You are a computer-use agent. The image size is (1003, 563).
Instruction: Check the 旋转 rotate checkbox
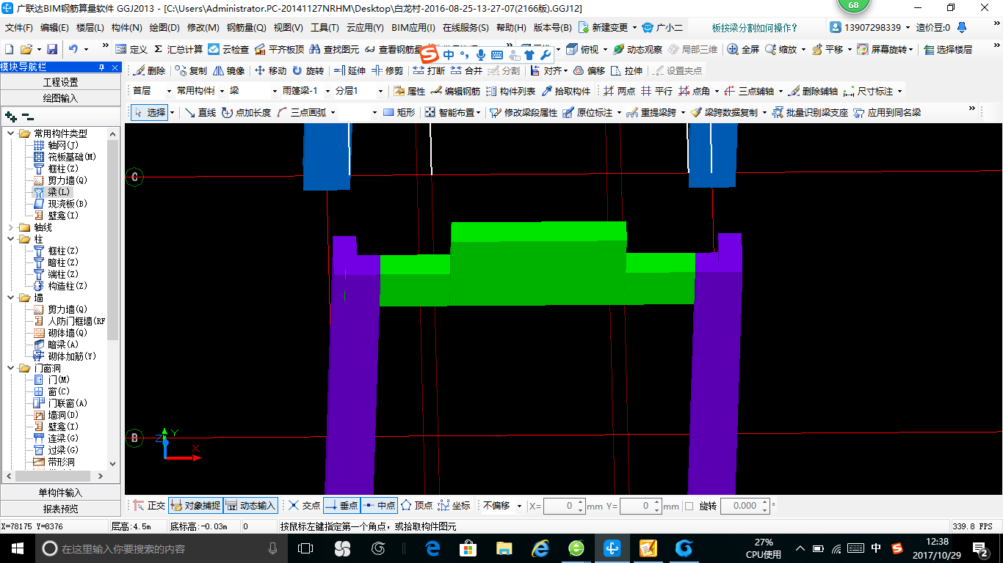689,506
